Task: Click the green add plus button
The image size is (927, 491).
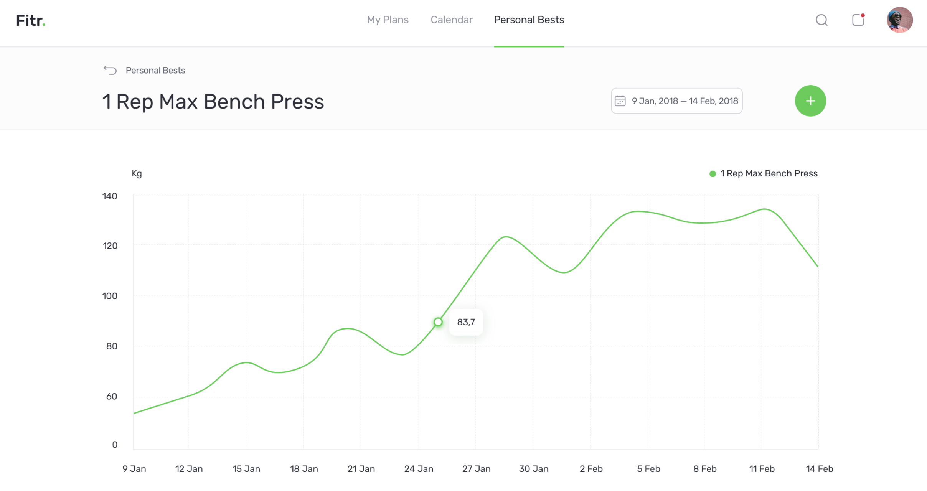Action: pyautogui.click(x=810, y=101)
